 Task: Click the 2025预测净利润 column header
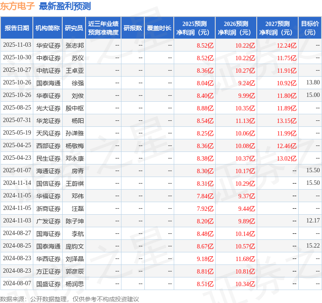(x=194, y=28)
